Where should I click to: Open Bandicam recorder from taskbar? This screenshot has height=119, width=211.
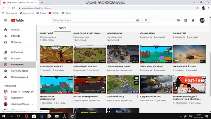65,116
